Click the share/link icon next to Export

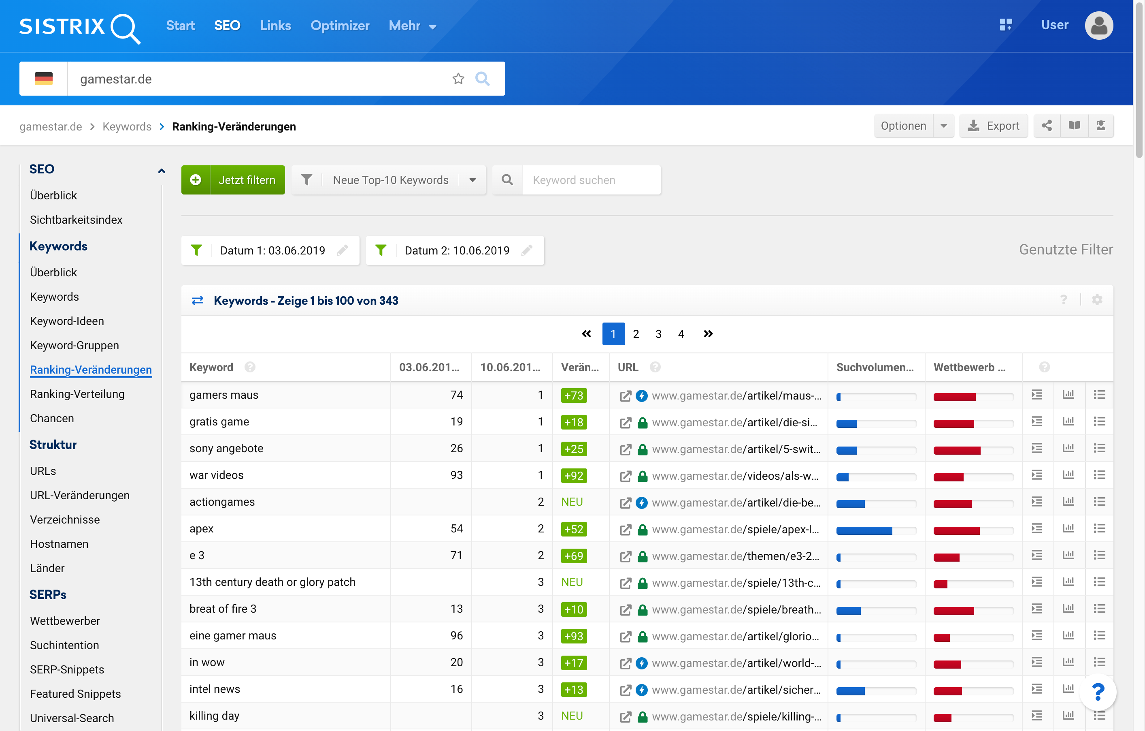point(1047,126)
